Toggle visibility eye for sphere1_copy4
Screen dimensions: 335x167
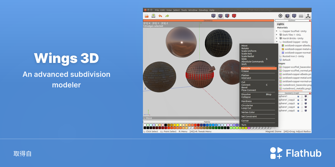pos(298,107)
